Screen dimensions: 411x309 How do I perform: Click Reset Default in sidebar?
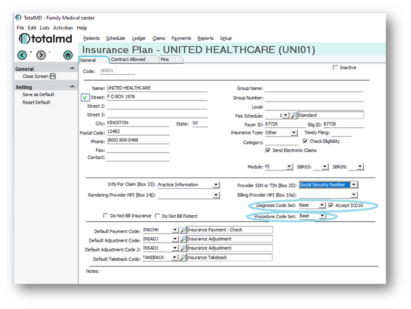pyautogui.click(x=35, y=102)
